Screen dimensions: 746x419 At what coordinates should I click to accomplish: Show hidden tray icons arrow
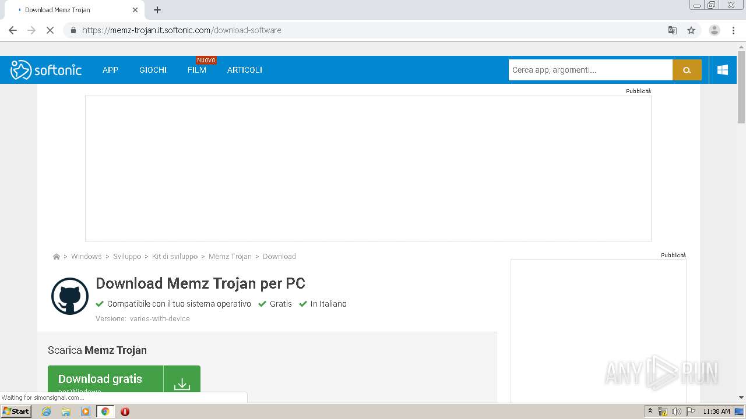650,411
